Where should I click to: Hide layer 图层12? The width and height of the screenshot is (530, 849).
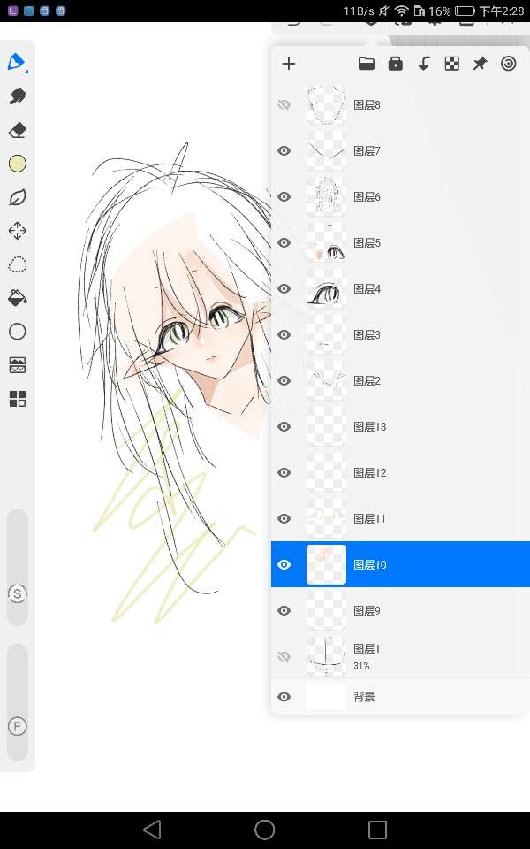click(x=284, y=472)
